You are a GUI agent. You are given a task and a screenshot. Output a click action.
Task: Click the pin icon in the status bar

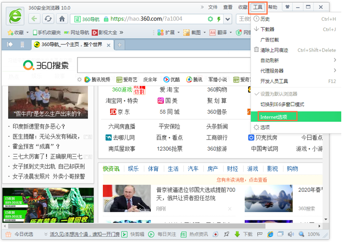[x=226, y=234]
